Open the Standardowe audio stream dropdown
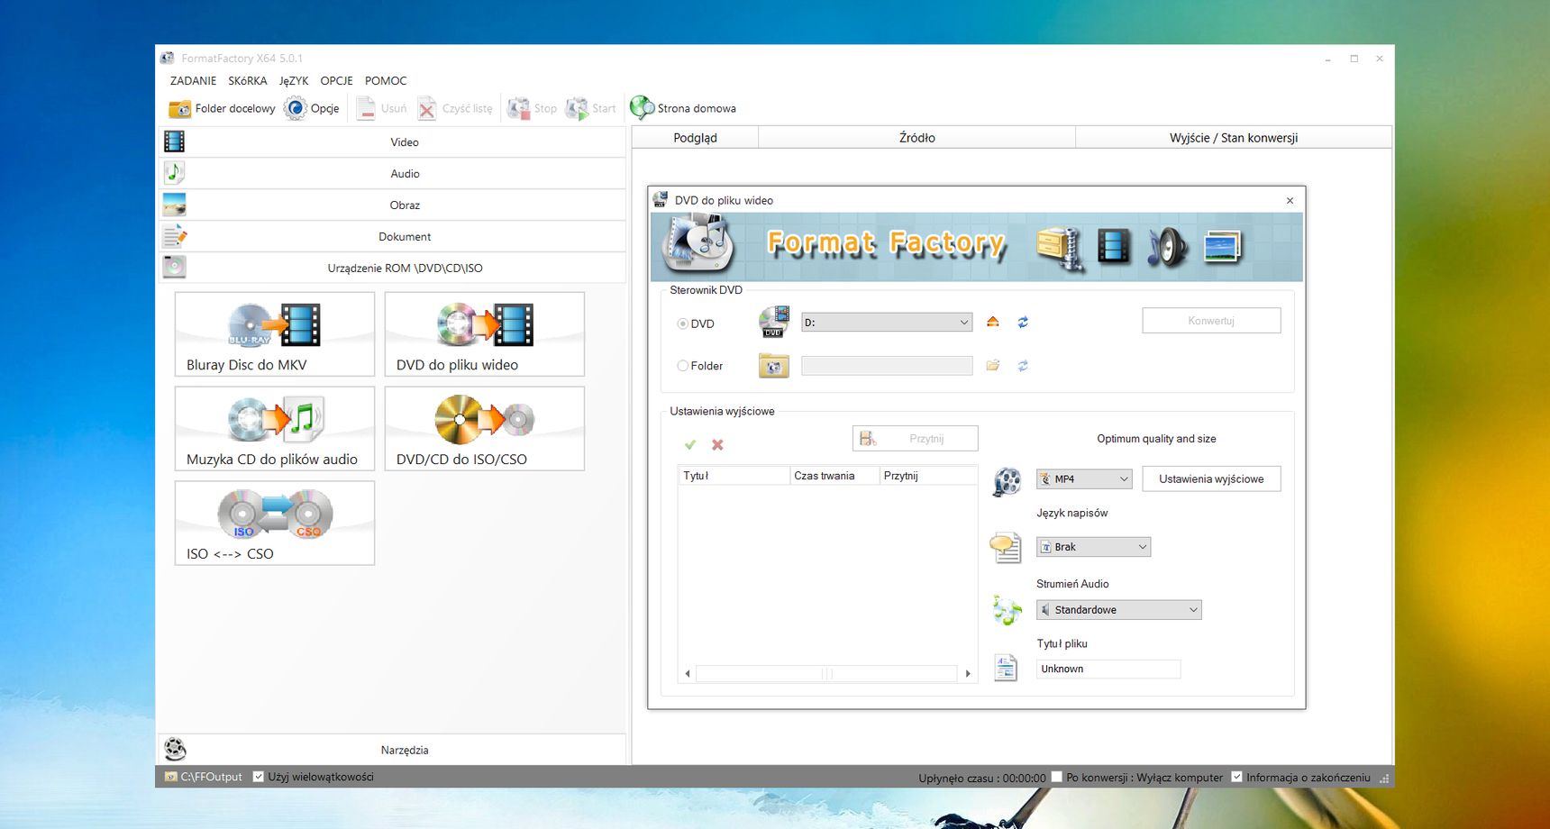The height and width of the screenshot is (829, 1550). [1118, 609]
